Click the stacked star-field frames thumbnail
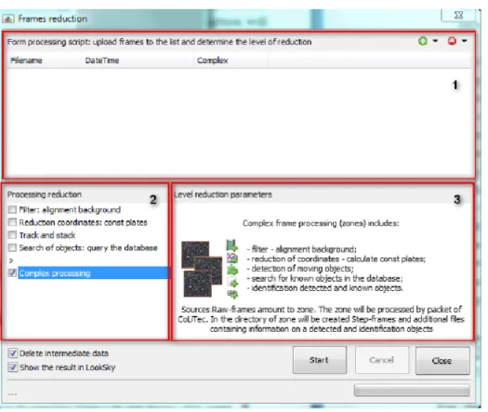This screenshot has height=412, width=488. click(x=202, y=269)
